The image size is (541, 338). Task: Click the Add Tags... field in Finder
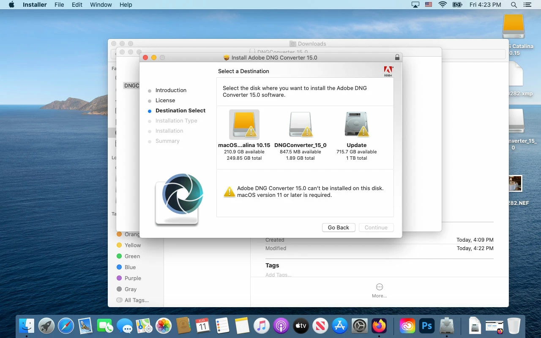(279, 275)
